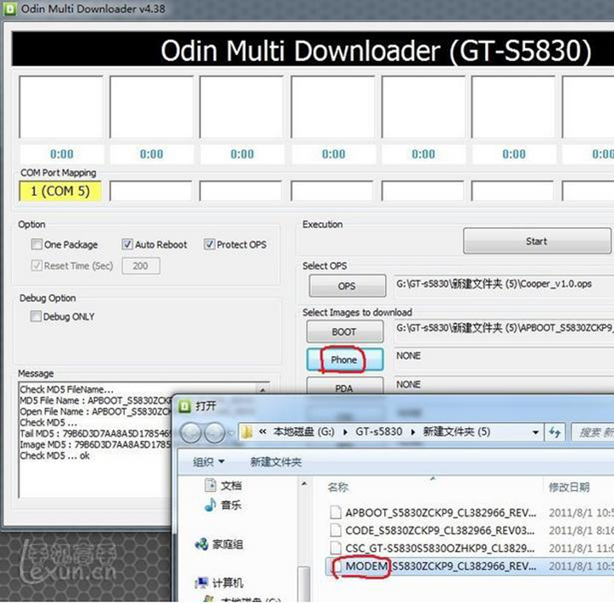
Task: Click the 新建文件夹 (5) breadcrumb
Action: click(x=457, y=432)
